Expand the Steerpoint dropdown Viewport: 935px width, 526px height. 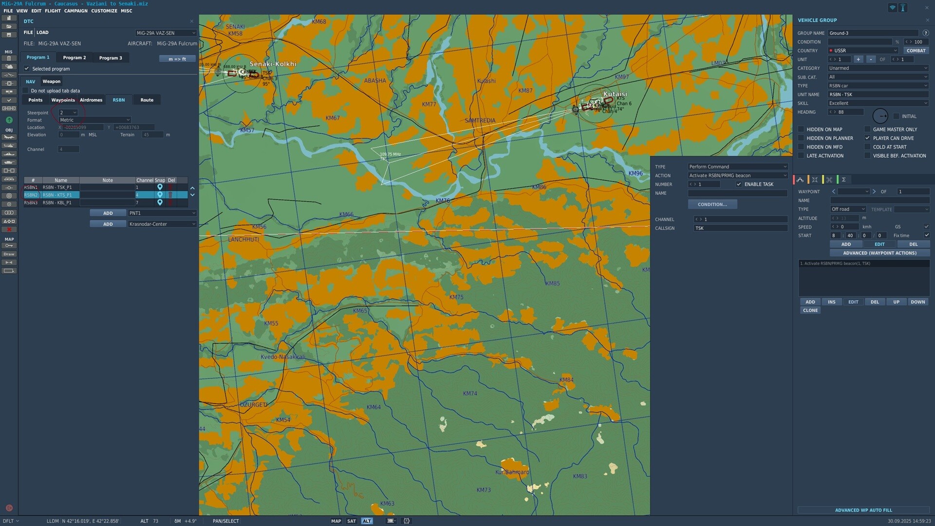(x=68, y=113)
